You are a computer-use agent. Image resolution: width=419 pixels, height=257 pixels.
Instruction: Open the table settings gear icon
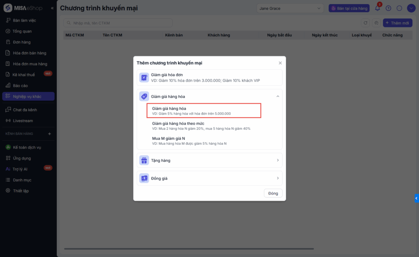click(x=376, y=23)
